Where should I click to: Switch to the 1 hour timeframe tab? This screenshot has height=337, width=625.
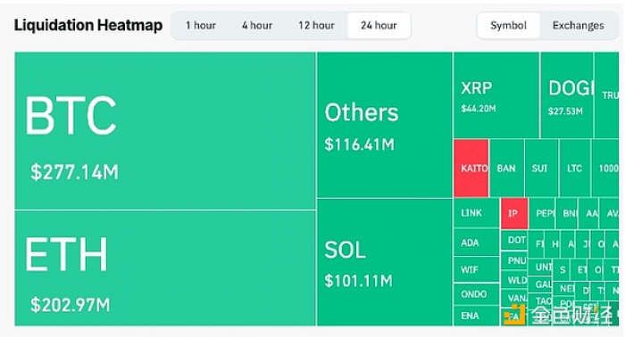[x=201, y=26]
